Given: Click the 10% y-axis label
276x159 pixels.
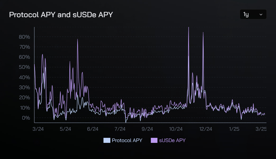Looking at the screenshot, I should pos(25,108).
